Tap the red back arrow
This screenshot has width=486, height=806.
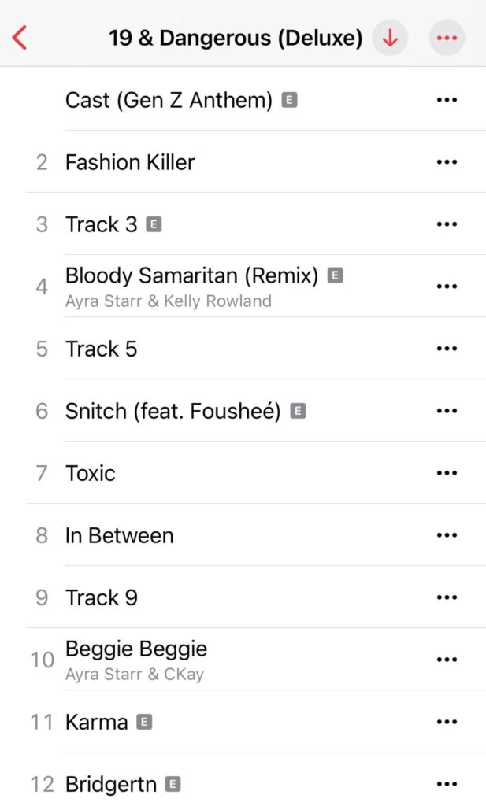[x=20, y=38]
